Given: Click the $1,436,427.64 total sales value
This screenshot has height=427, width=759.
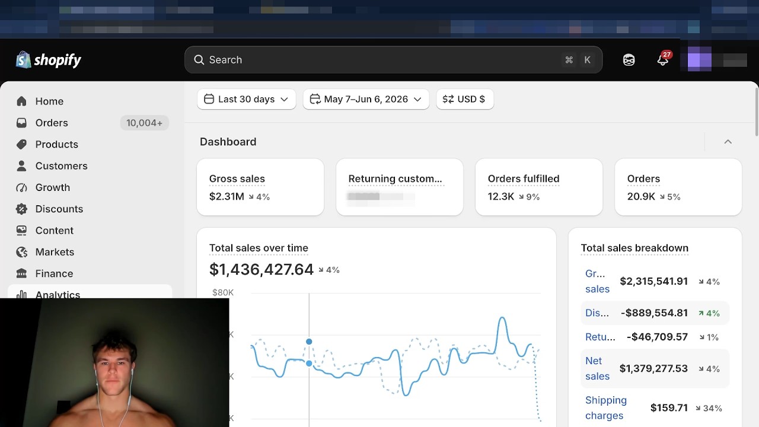Looking at the screenshot, I should click(x=261, y=269).
